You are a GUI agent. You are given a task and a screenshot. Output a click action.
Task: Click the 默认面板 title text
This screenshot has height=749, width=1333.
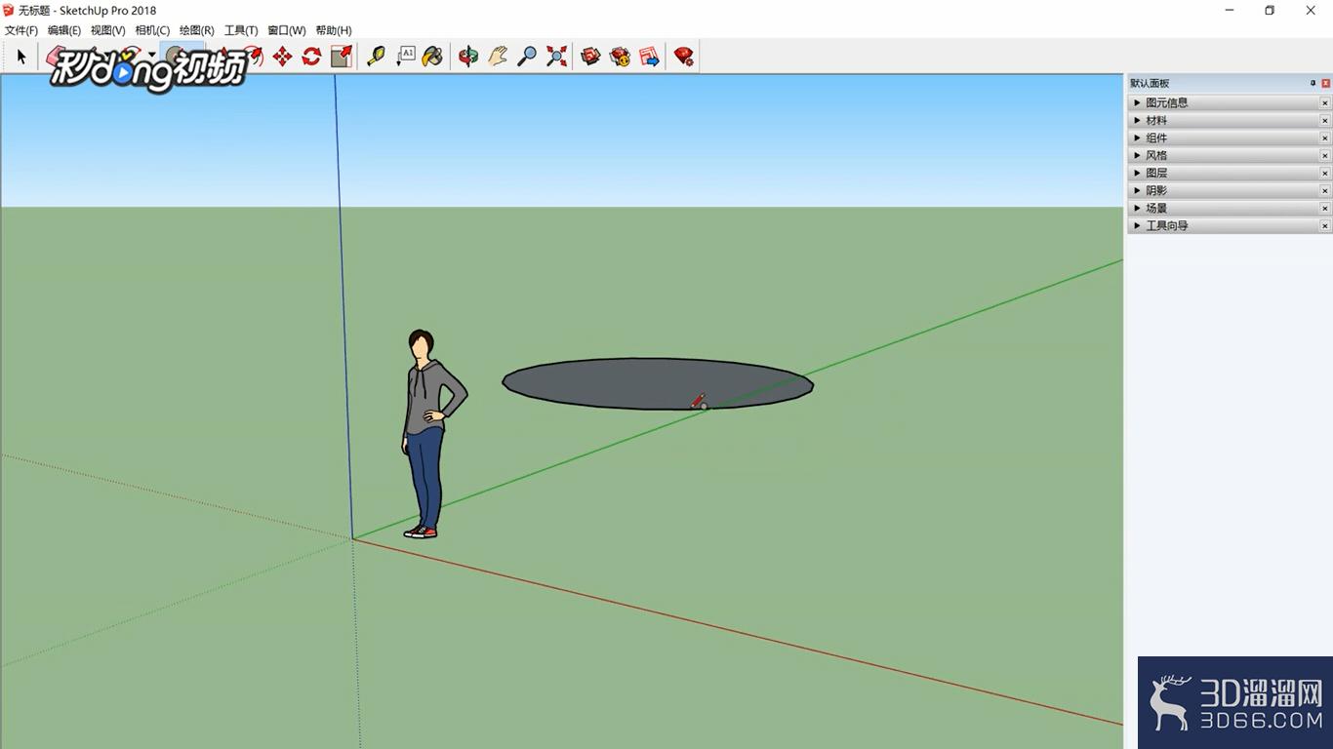point(1150,83)
